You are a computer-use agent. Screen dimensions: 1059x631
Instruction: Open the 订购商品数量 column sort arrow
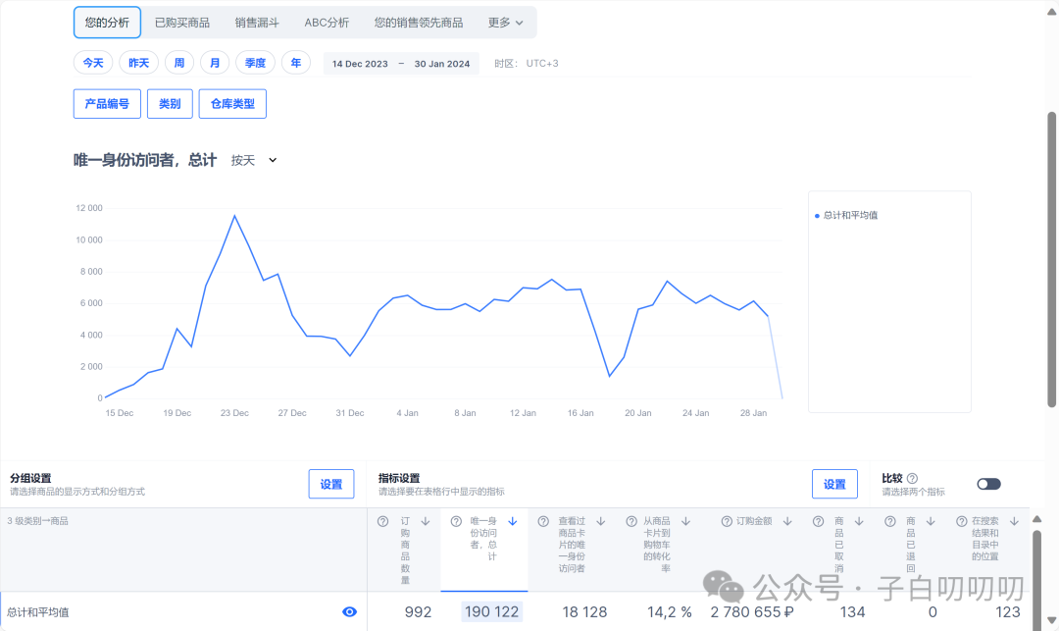pyautogui.click(x=425, y=520)
